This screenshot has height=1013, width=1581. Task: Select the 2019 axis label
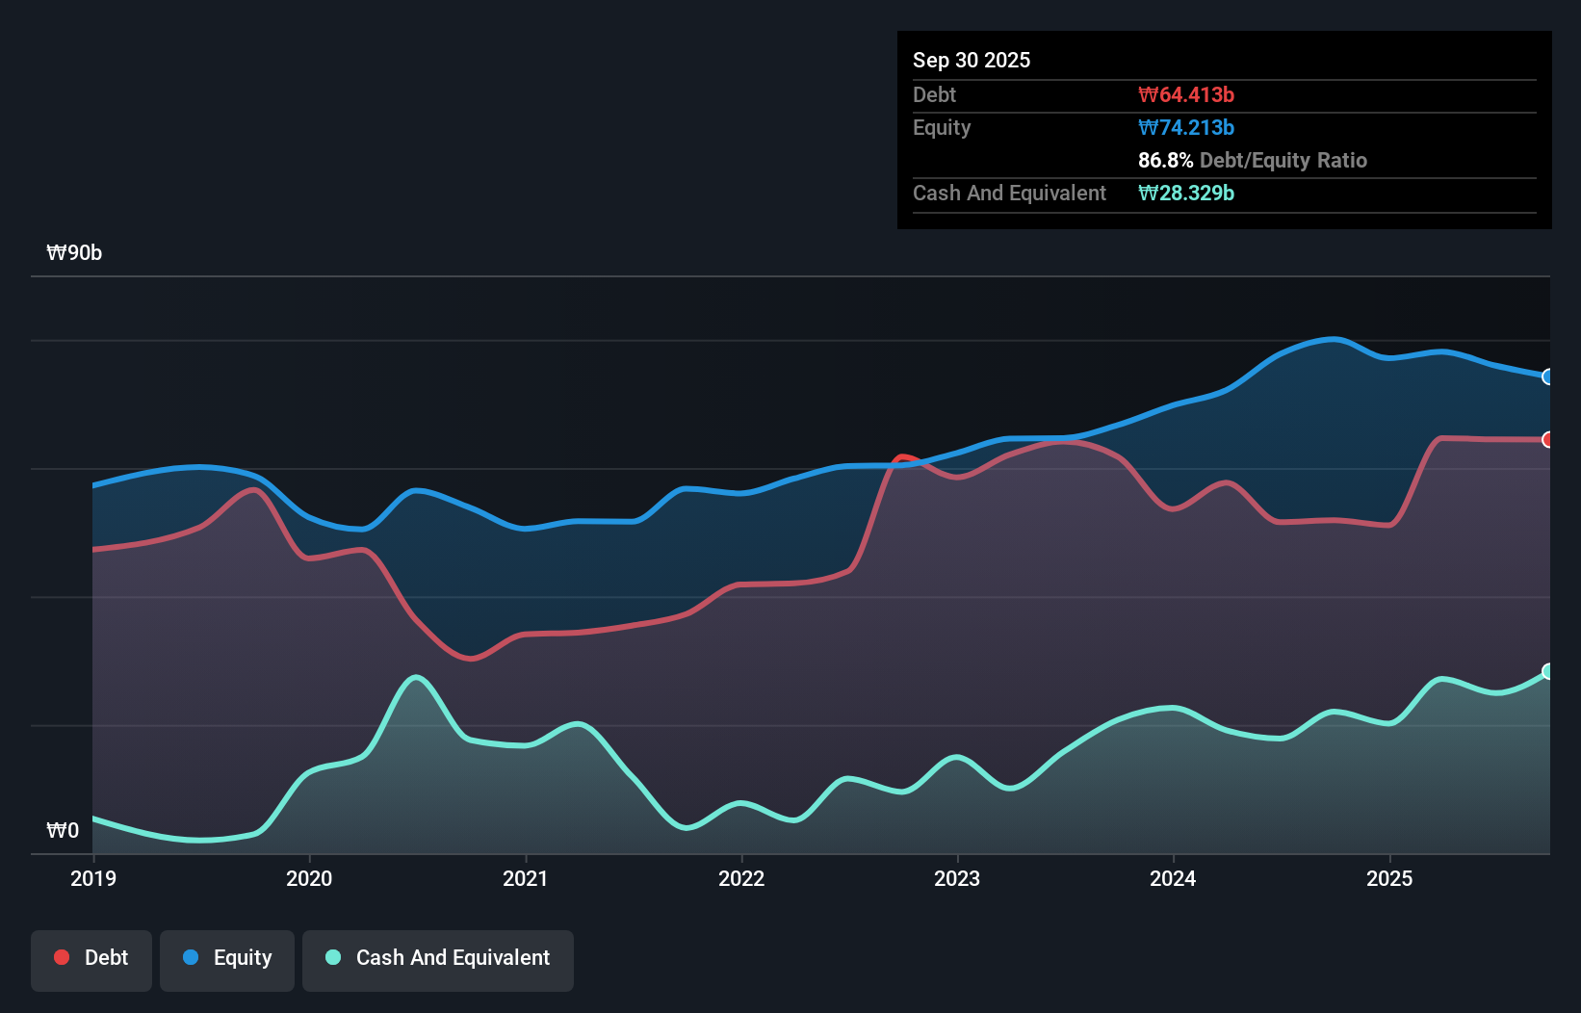click(x=92, y=879)
